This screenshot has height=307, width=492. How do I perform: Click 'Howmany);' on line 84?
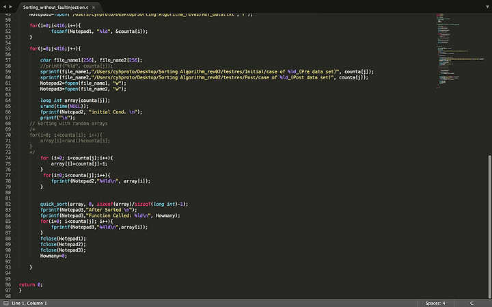coord(168,215)
